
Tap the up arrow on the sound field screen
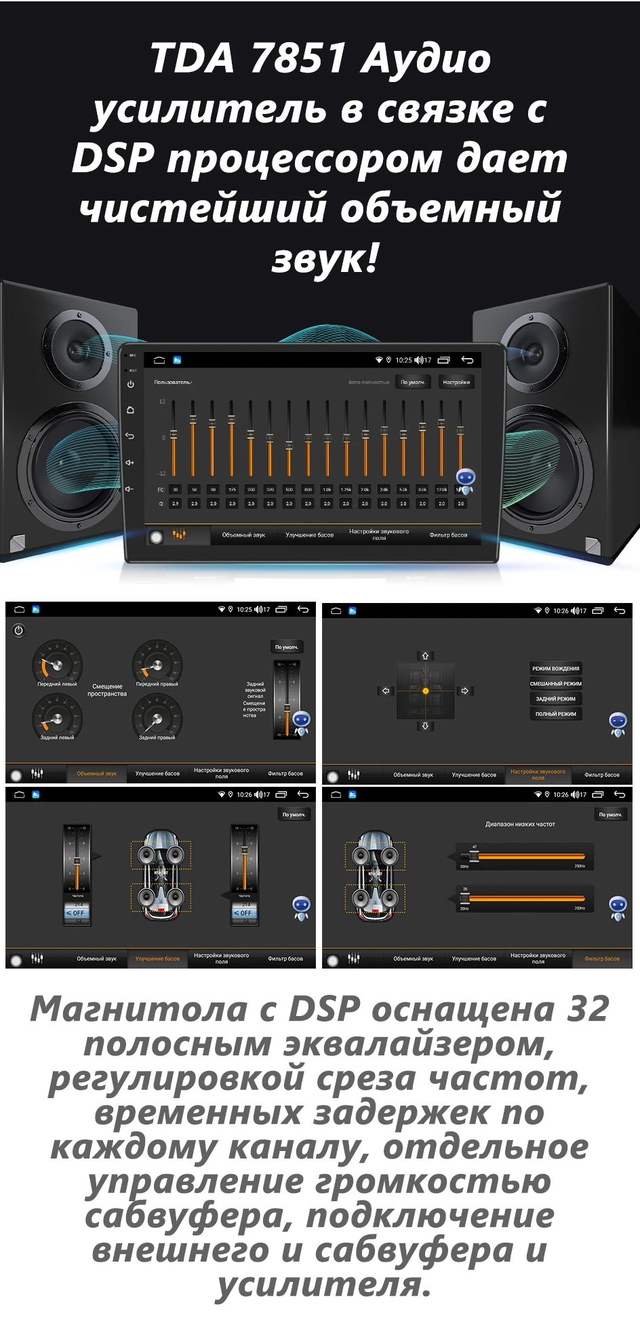tap(425, 656)
